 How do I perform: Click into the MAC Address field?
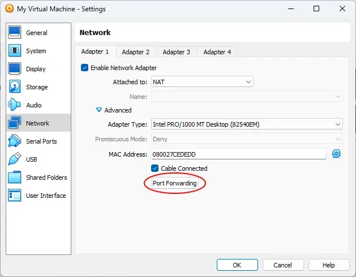pos(239,154)
